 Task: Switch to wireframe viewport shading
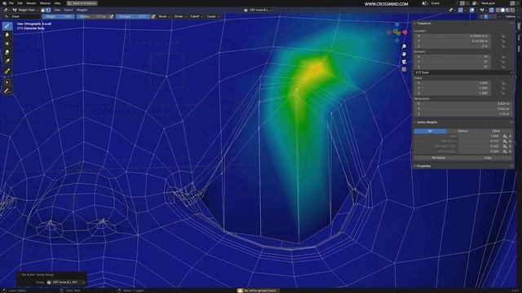coord(498,10)
